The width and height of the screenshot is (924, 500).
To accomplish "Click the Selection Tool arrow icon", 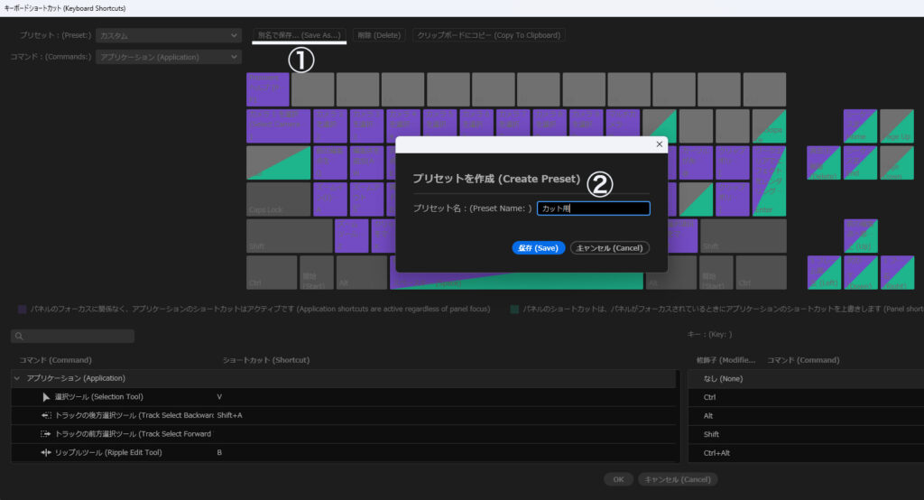I will 46,397.
